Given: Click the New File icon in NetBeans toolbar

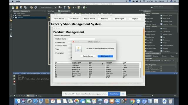Looking at the screenshot, I should [x=13, y=8].
